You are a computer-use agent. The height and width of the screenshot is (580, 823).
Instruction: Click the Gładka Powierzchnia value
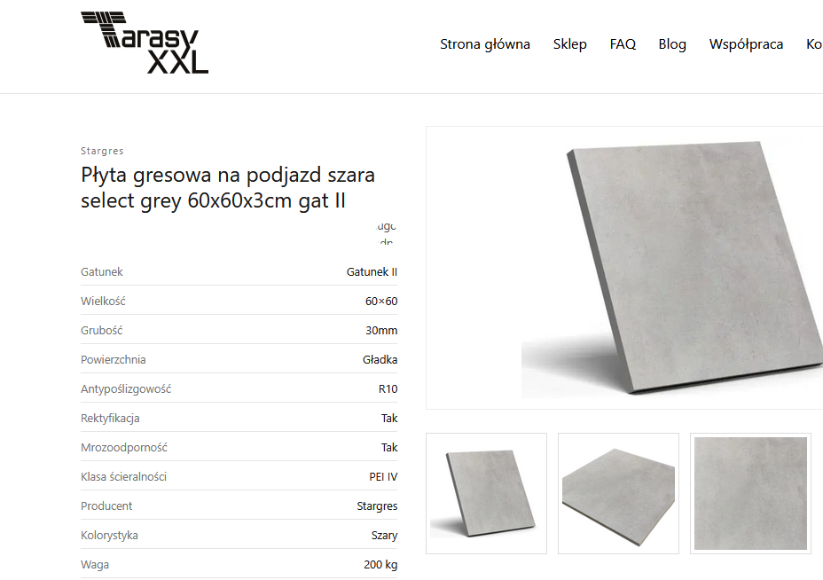pos(380,359)
